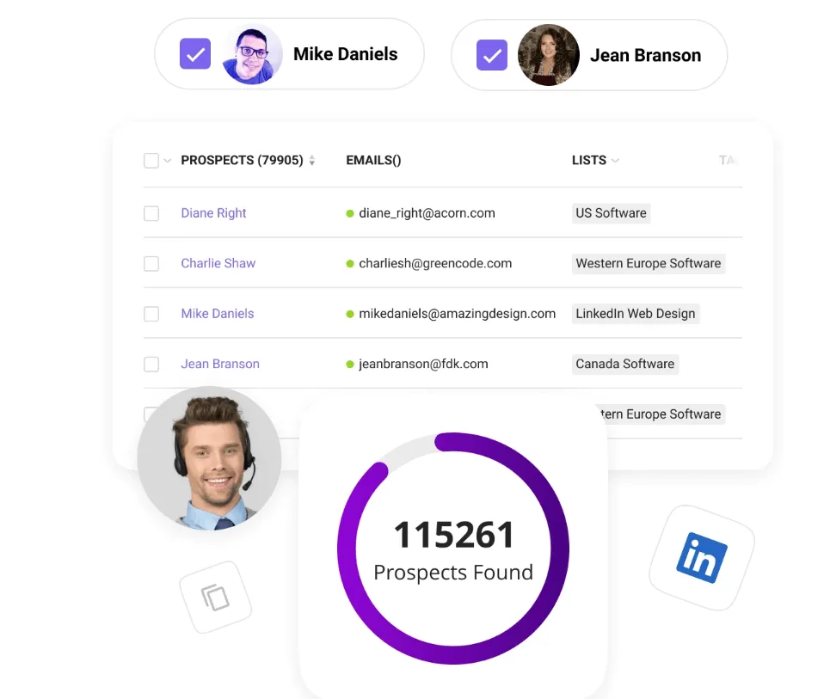
Task: Click the email jeanbranson@fdk.com
Action: [423, 364]
